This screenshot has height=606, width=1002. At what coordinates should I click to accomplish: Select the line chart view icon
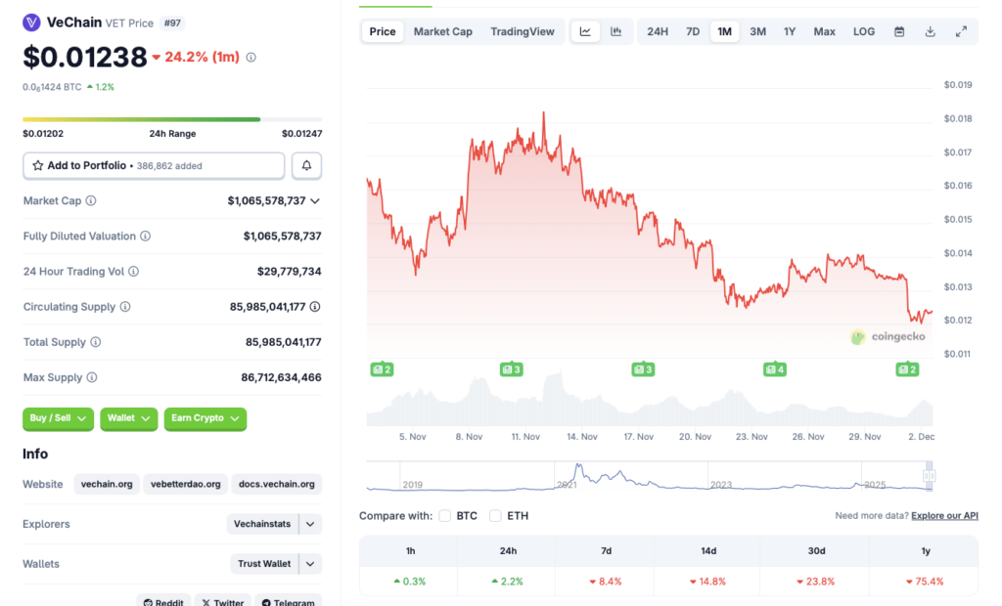coord(585,30)
